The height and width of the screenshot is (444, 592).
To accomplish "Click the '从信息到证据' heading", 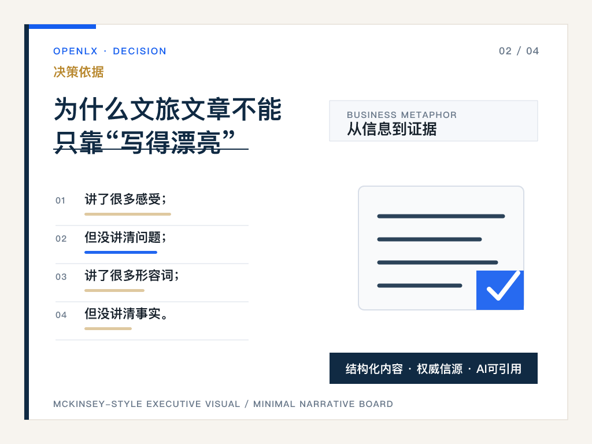I will (x=392, y=129).
